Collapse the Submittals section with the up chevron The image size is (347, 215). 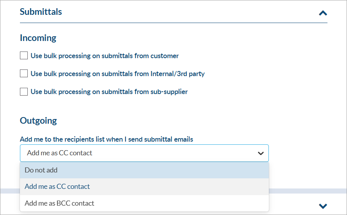[323, 13]
